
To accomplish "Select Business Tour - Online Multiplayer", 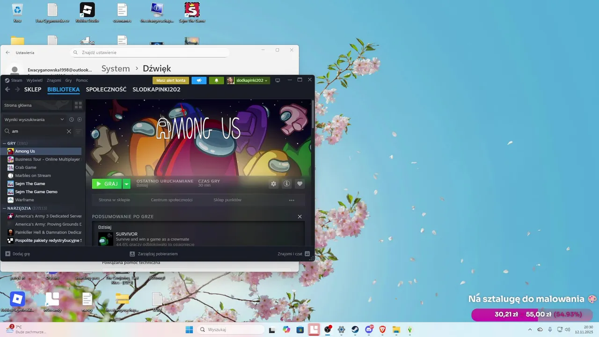I will (x=42, y=159).
